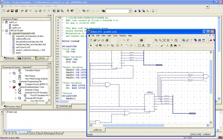The image size is (223, 139).
Task: Select the Module view tab
Action: point(10,58)
